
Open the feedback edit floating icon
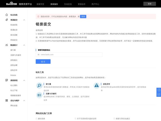click(159, 94)
